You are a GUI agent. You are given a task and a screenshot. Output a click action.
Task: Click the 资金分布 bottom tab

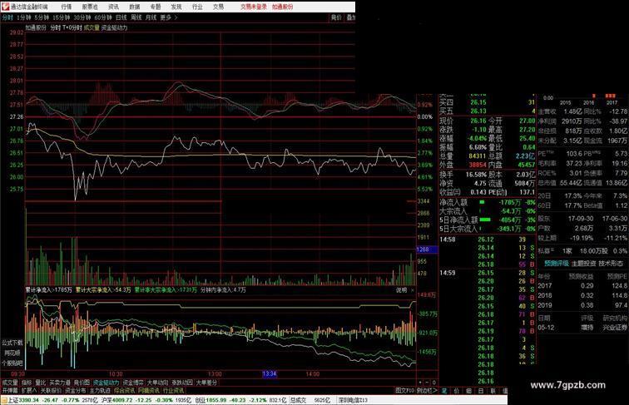point(76,390)
